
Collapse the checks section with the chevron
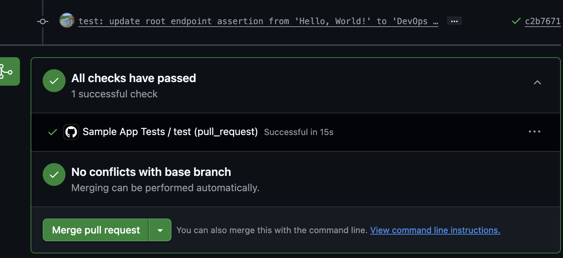point(537,82)
